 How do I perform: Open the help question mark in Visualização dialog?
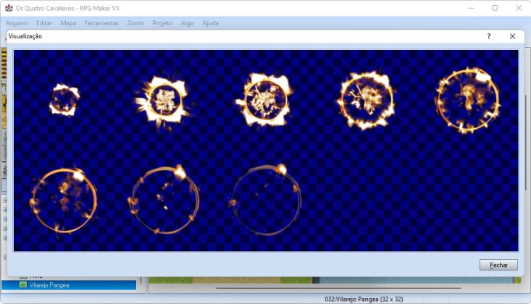pyautogui.click(x=489, y=36)
